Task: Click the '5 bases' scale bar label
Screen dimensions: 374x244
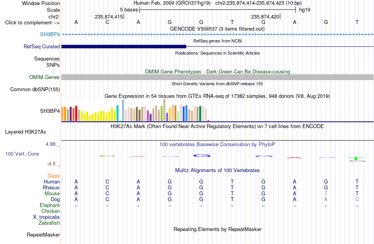Action: (129, 10)
